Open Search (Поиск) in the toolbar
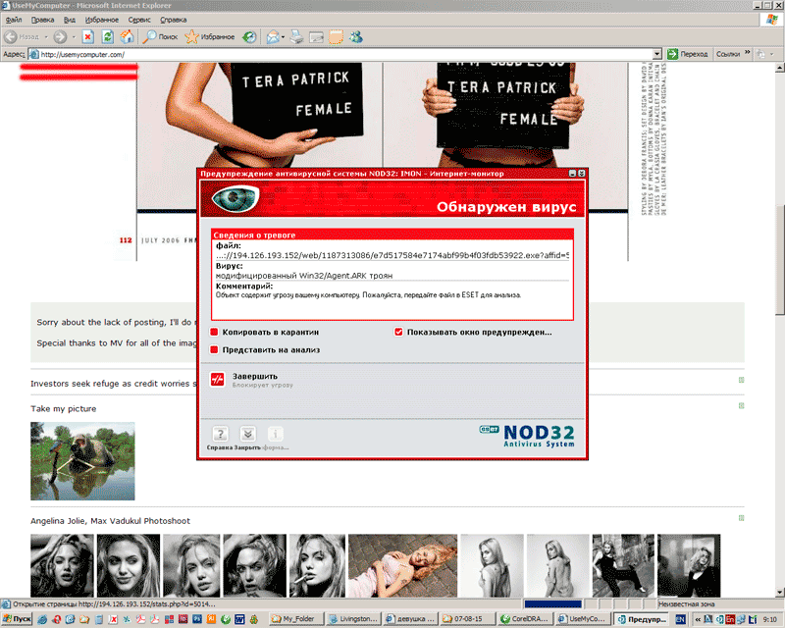Screen dimensions: 785x628 point(160,37)
